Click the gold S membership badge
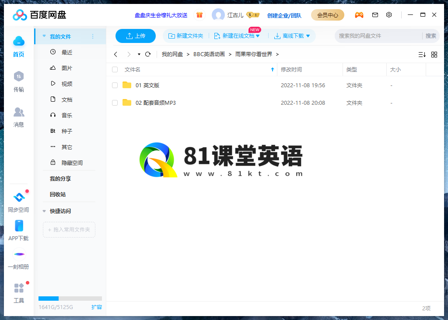Viewport: 448px width, 320px height. [252, 15]
